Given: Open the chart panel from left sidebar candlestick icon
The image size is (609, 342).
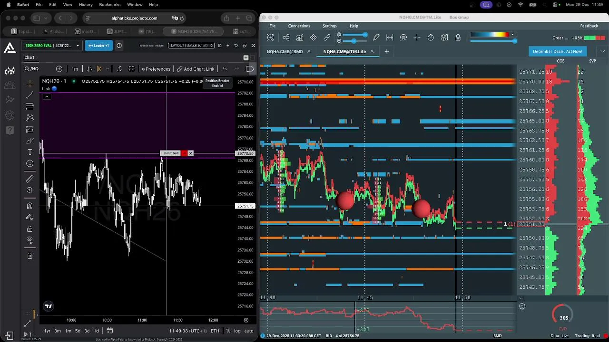Looking at the screenshot, I should (x=10, y=71).
